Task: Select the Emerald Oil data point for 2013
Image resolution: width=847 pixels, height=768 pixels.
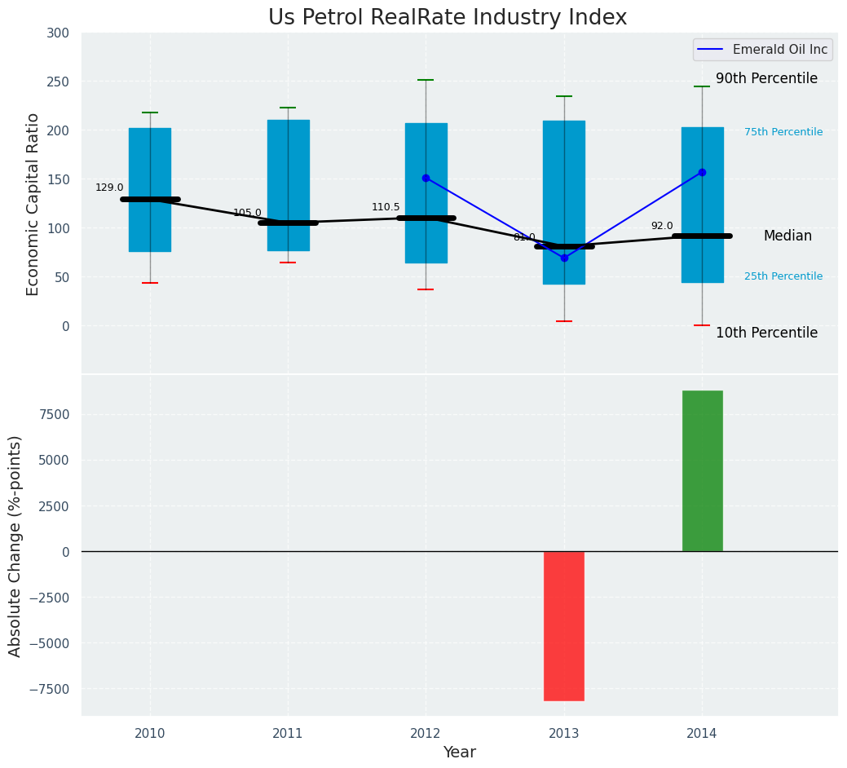Action: pos(564,258)
